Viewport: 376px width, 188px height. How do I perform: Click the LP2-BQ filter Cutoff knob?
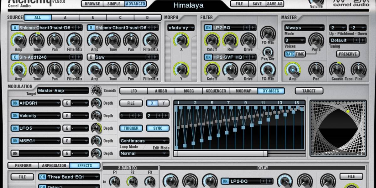[212, 40]
